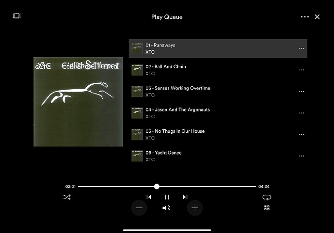Increase volume with plus button
The image size is (334, 233).
(x=195, y=208)
